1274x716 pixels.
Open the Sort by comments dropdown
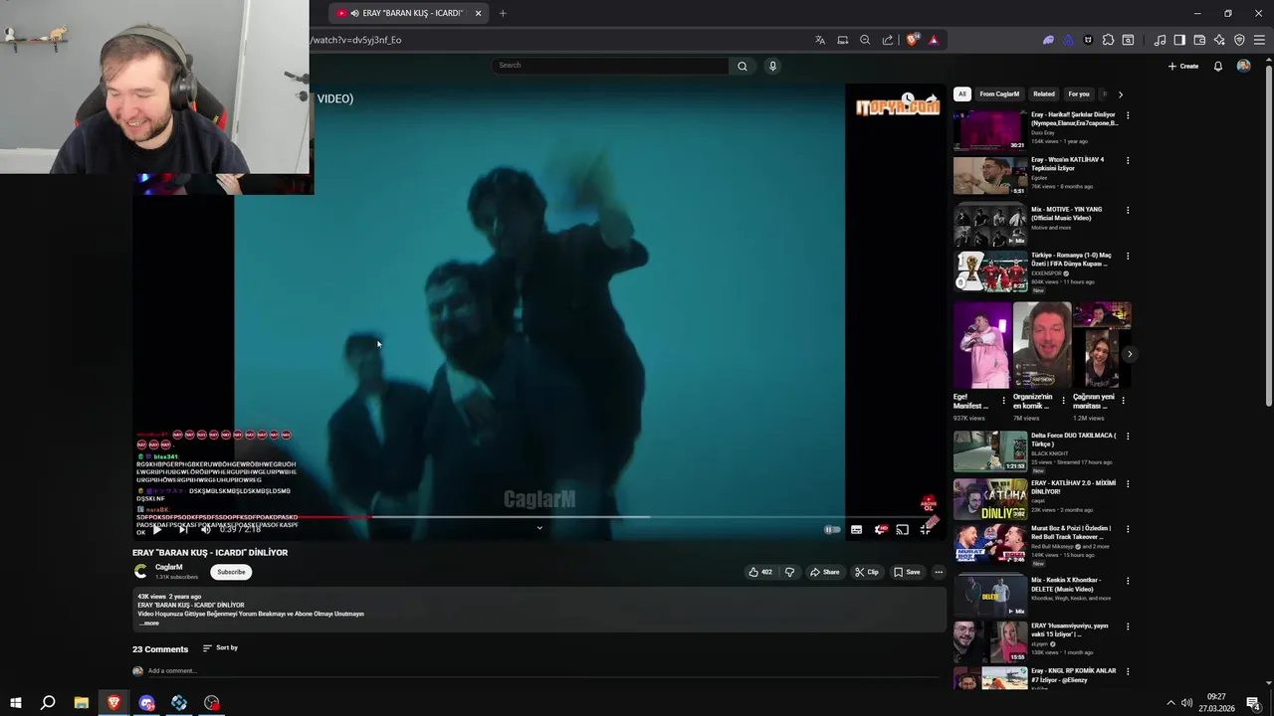[220, 648]
